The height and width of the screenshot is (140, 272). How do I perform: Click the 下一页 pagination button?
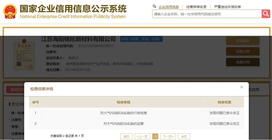click(168, 137)
